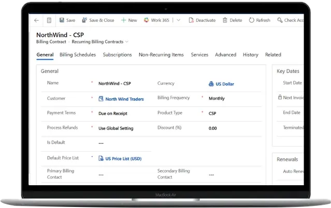Click the End Date label

(292, 112)
